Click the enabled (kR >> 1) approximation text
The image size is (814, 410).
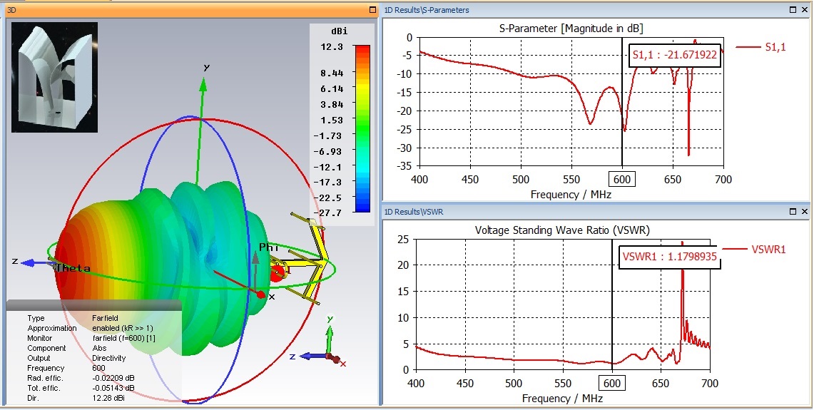point(123,328)
